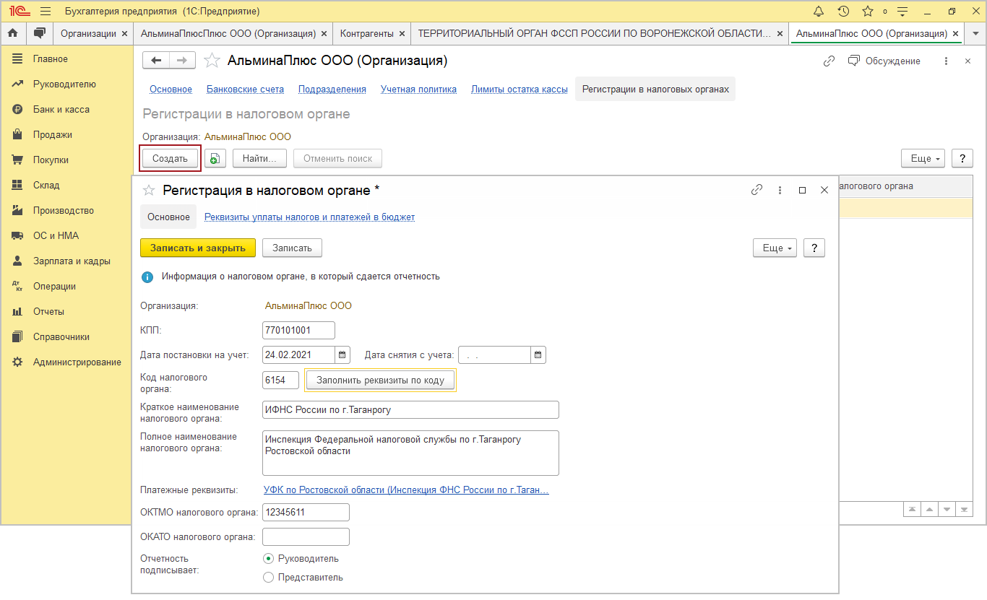
Task: Open calendar for Дата снятия с учета
Action: pos(538,355)
